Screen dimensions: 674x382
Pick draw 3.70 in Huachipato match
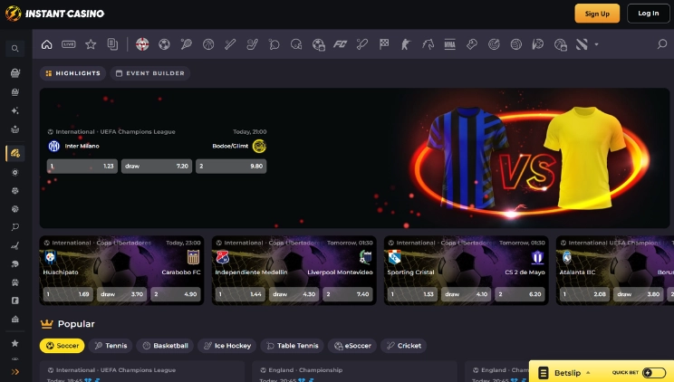tap(121, 294)
